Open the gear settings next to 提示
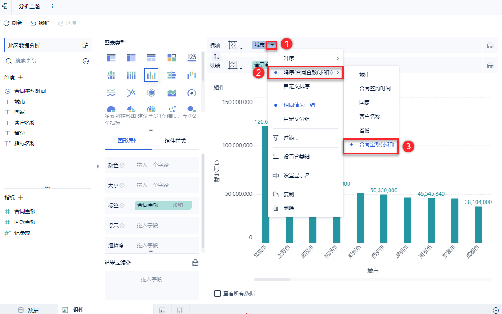This screenshot has width=502, height=314. point(122,225)
